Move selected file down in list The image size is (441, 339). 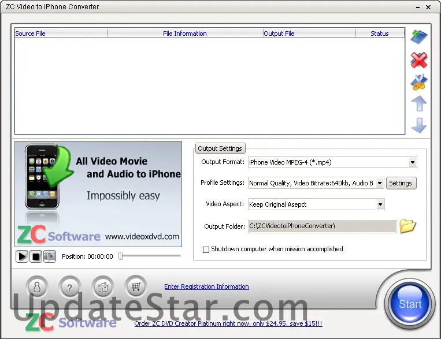point(419,125)
